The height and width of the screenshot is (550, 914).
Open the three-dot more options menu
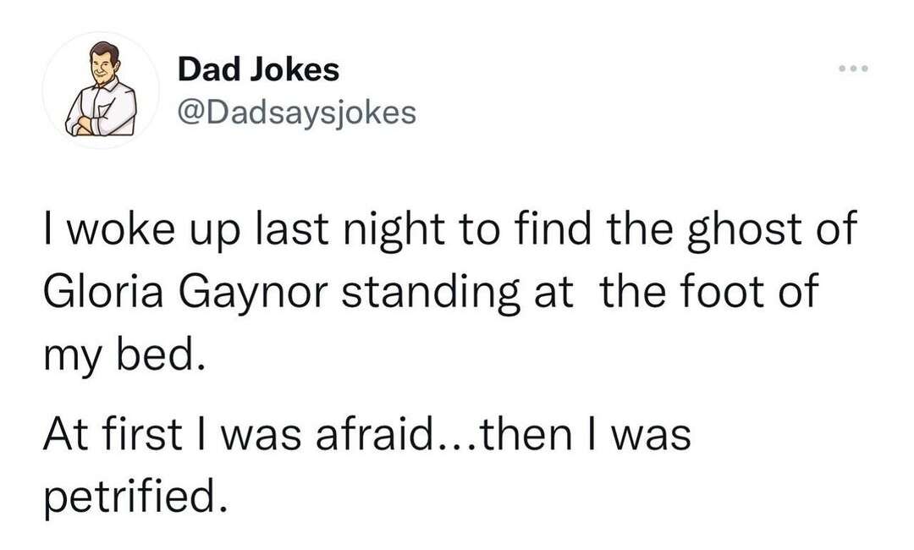(x=853, y=69)
